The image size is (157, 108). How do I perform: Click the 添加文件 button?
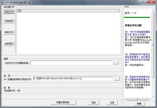point(9,12)
